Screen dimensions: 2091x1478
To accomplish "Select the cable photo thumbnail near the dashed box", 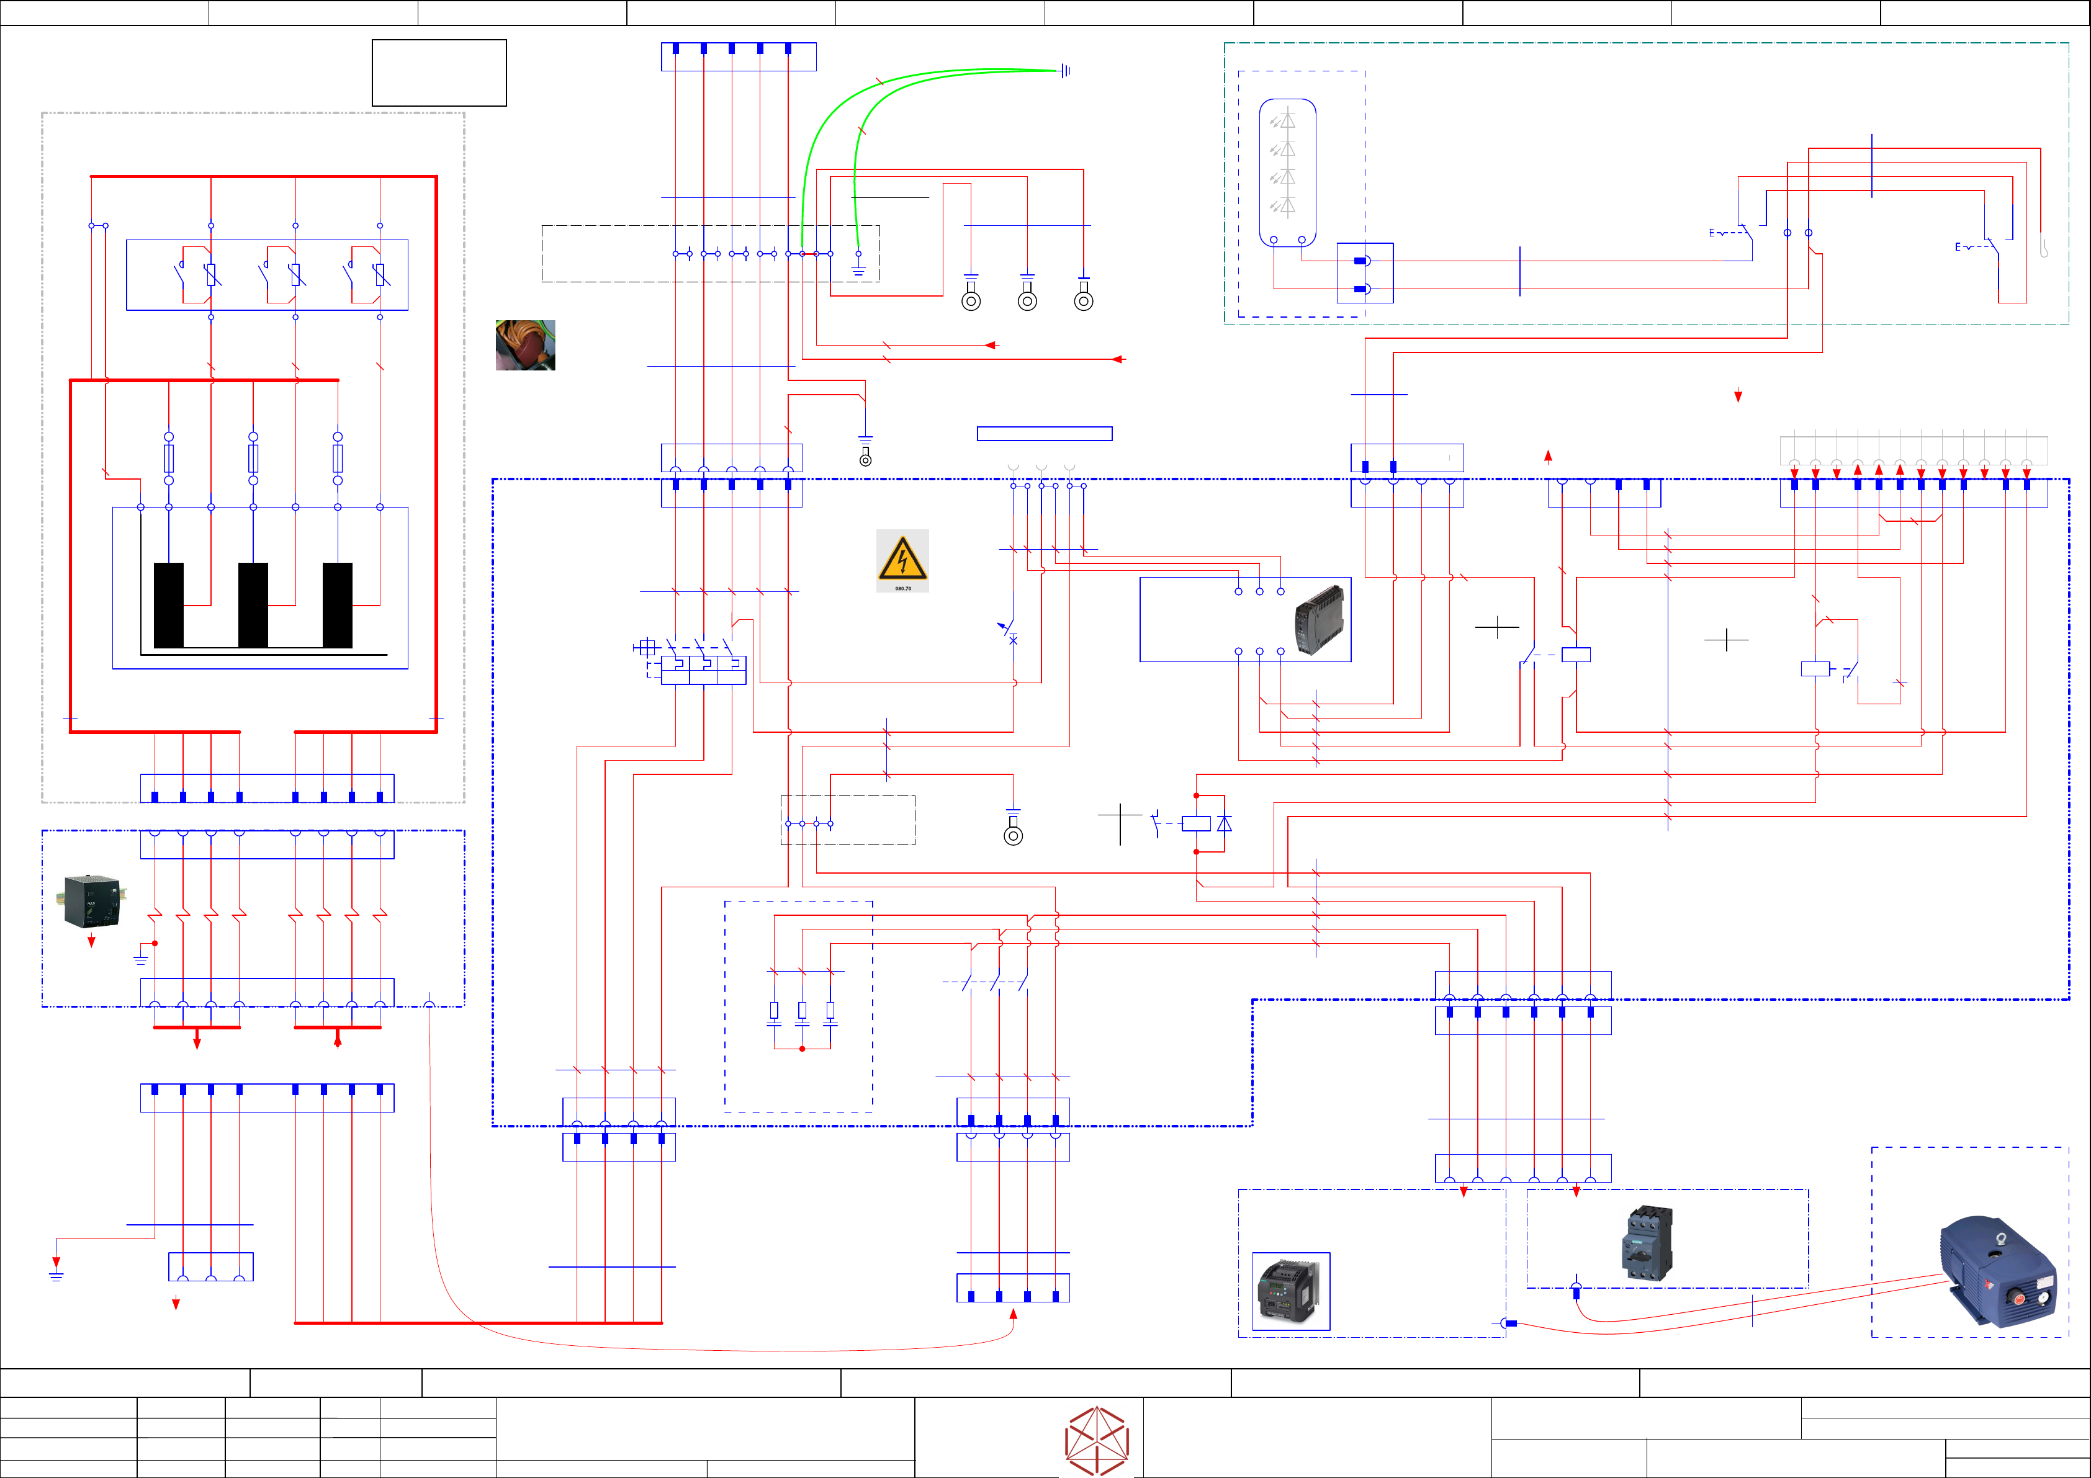I will tap(524, 345).
